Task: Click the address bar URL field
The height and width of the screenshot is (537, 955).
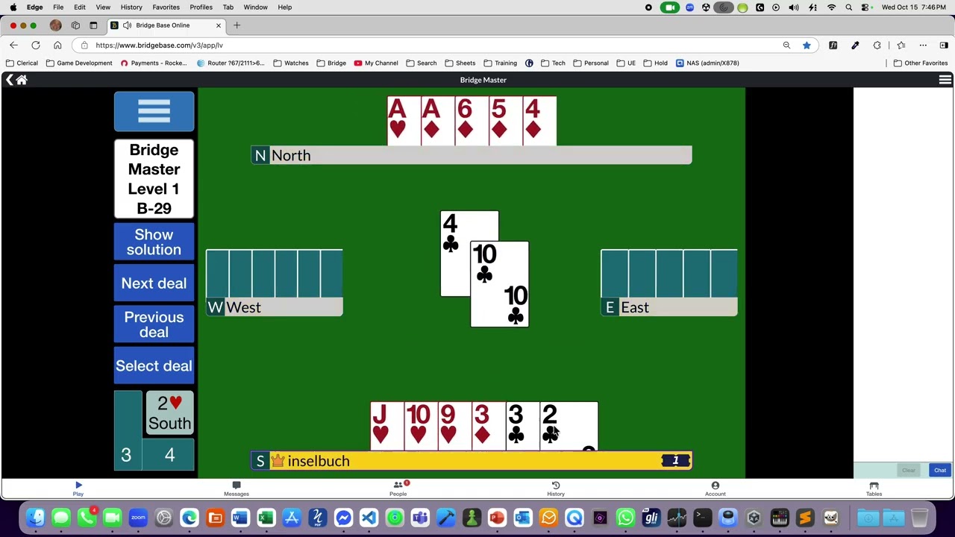Action: 425,45
